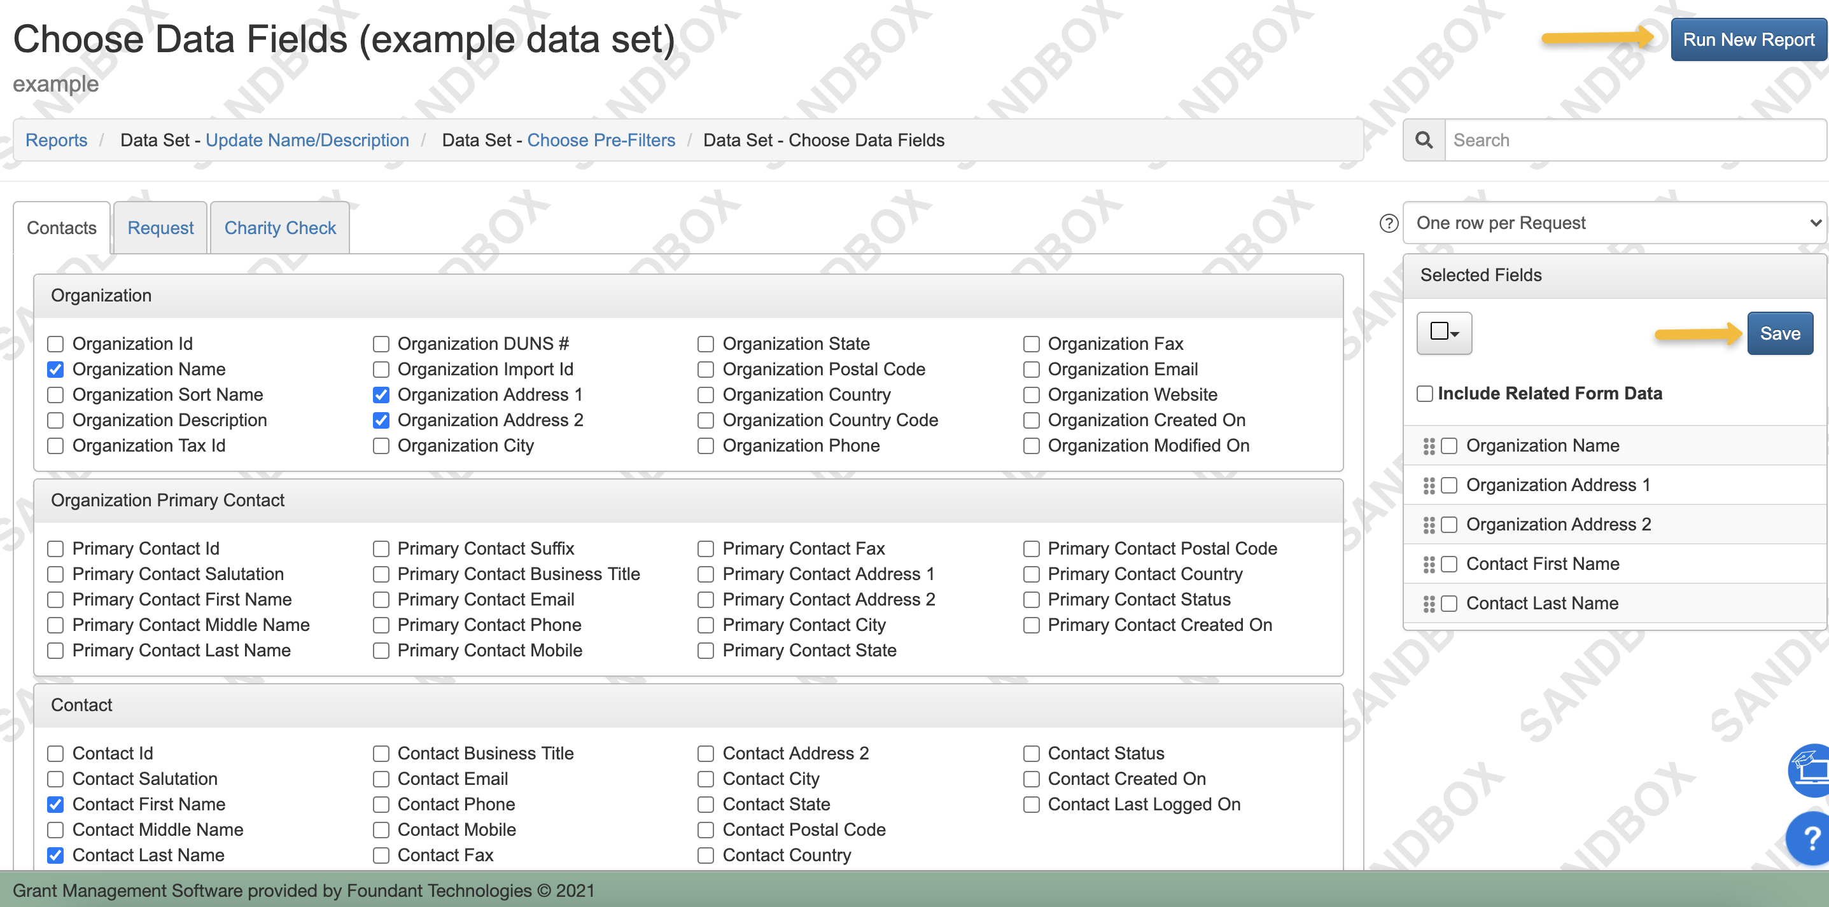
Task: Check the Organization DUNS # checkbox
Action: click(x=381, y=344)
